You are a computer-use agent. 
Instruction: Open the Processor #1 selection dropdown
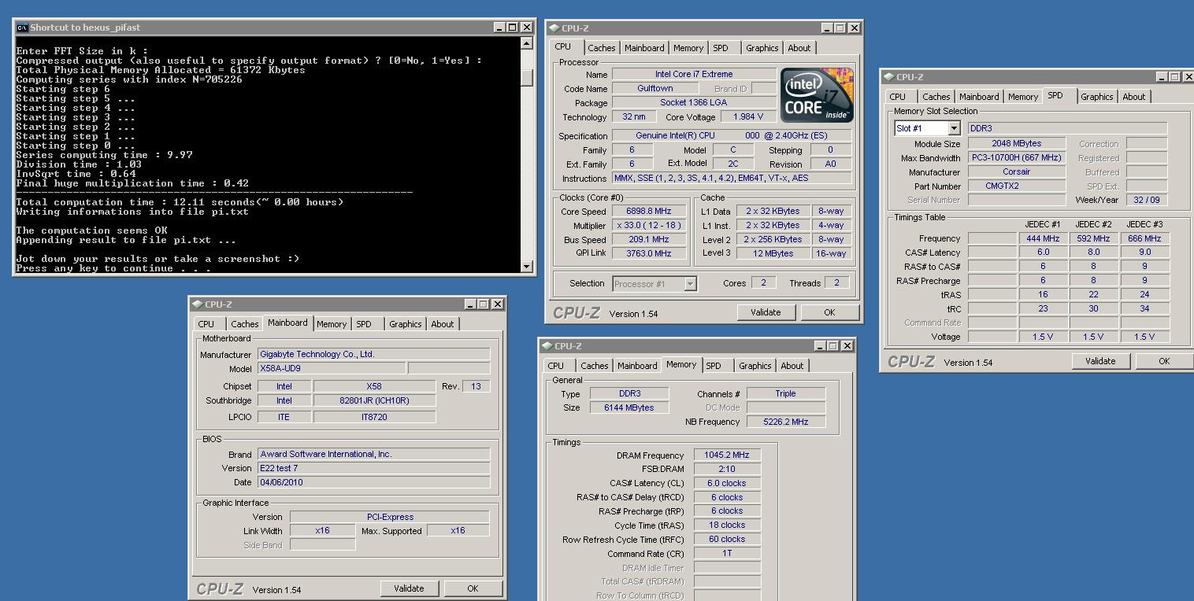click(x=690, y=284)
